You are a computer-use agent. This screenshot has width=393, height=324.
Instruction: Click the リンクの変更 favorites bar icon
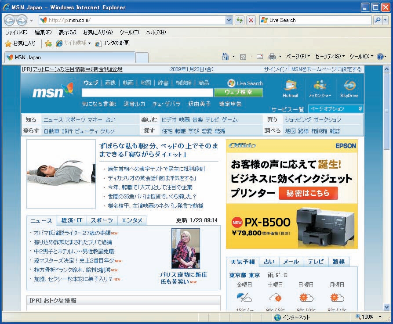(x=98, y=43)
